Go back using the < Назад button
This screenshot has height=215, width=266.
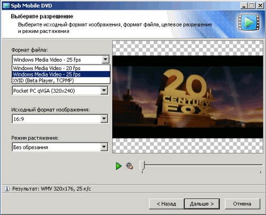click(167, 204)
